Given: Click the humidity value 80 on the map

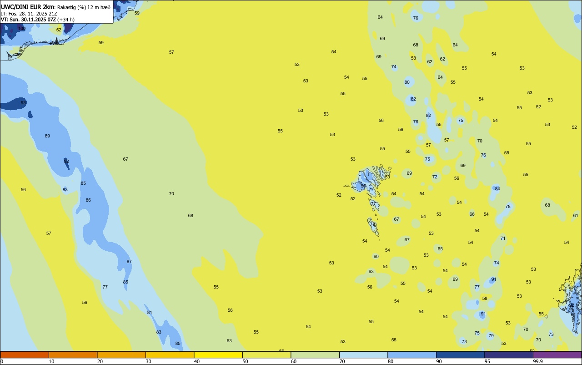Looking at the screenshot, I should 407,82.
